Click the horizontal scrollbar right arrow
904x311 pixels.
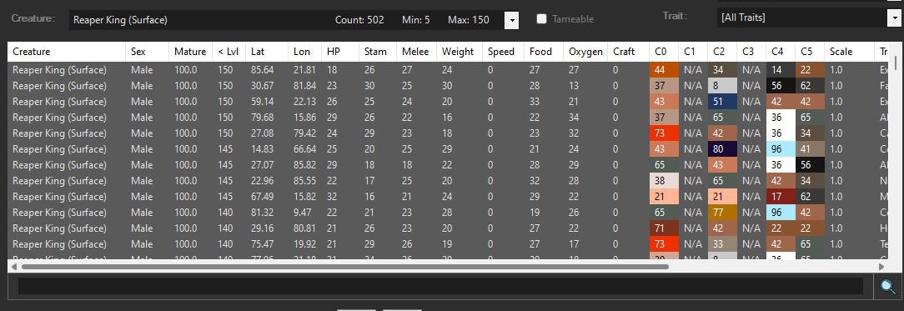pyautogui.click(x=881, y=268)
